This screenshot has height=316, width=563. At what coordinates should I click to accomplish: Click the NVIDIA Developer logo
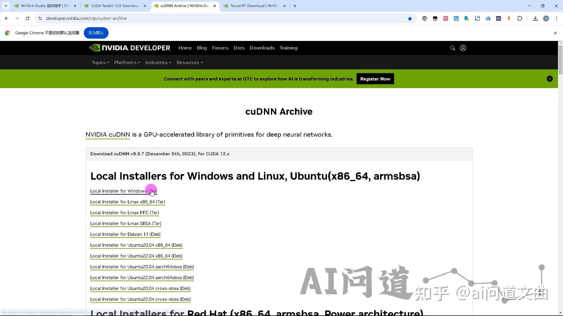(129, 48)
